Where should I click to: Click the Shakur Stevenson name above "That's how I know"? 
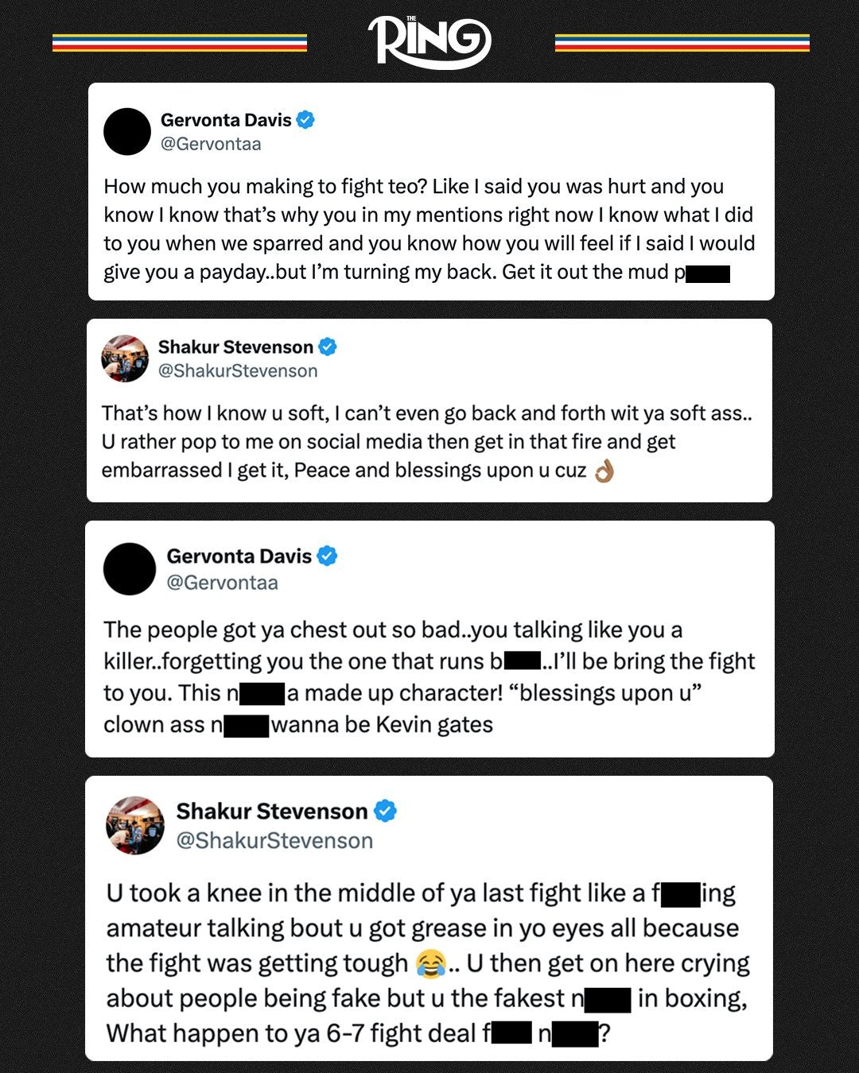(x=235, y=347)
